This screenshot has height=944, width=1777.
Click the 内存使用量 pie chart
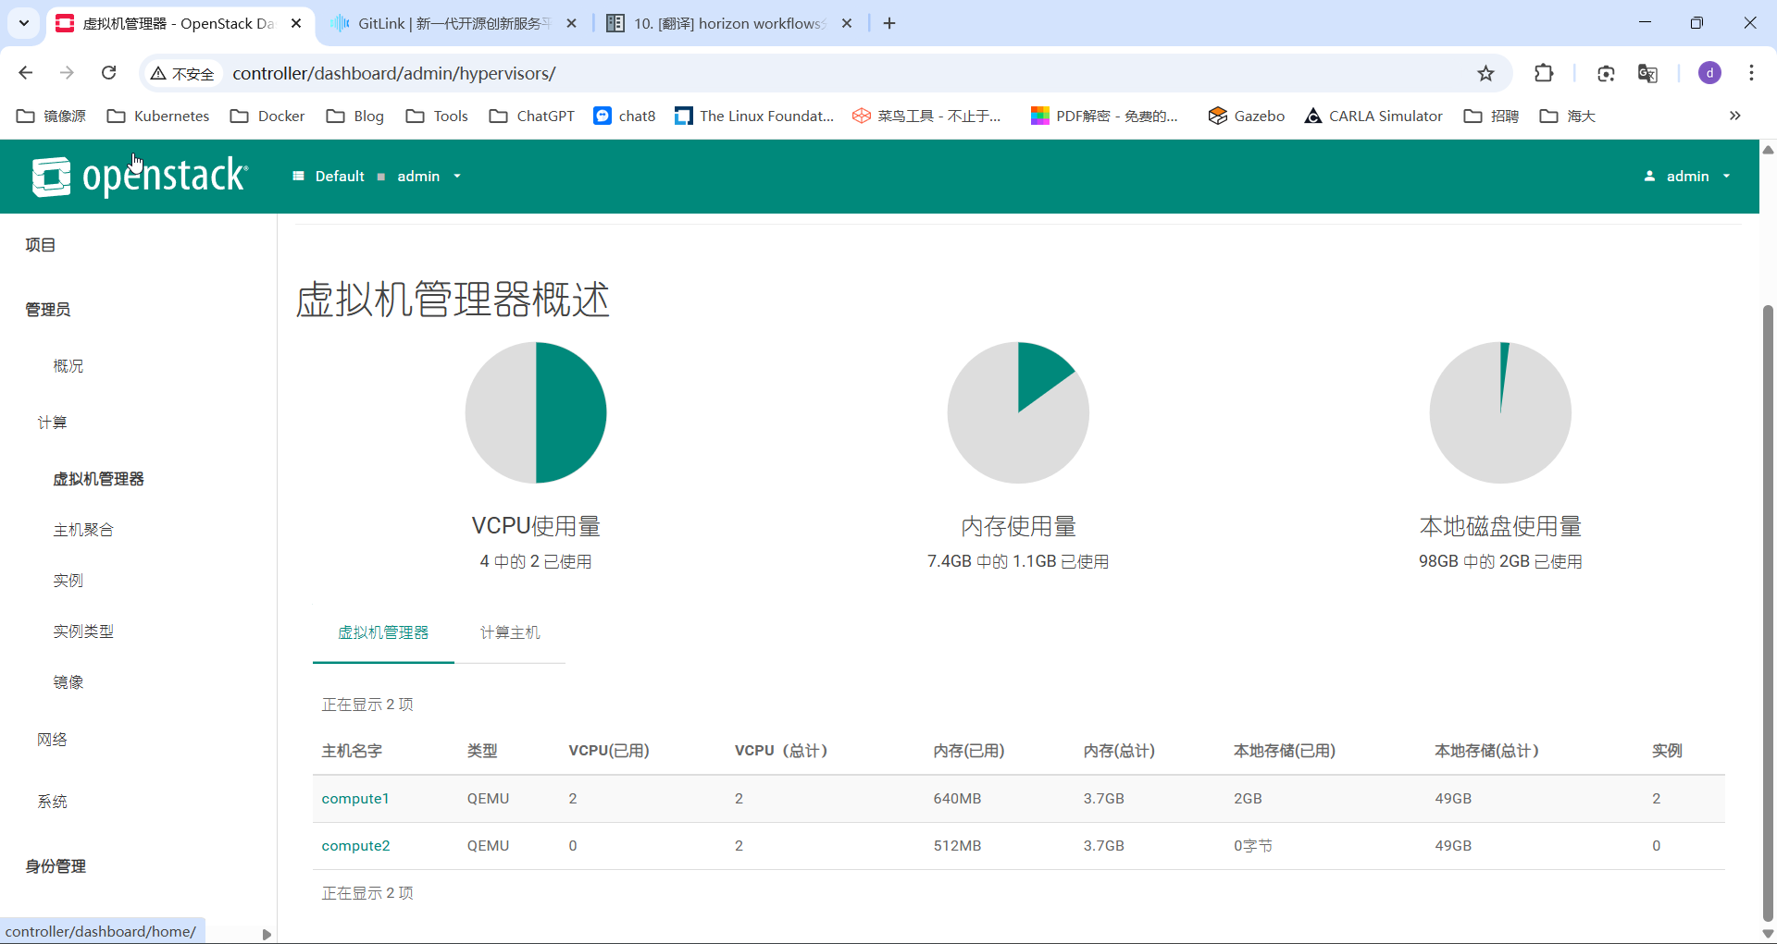[1018, 412]
